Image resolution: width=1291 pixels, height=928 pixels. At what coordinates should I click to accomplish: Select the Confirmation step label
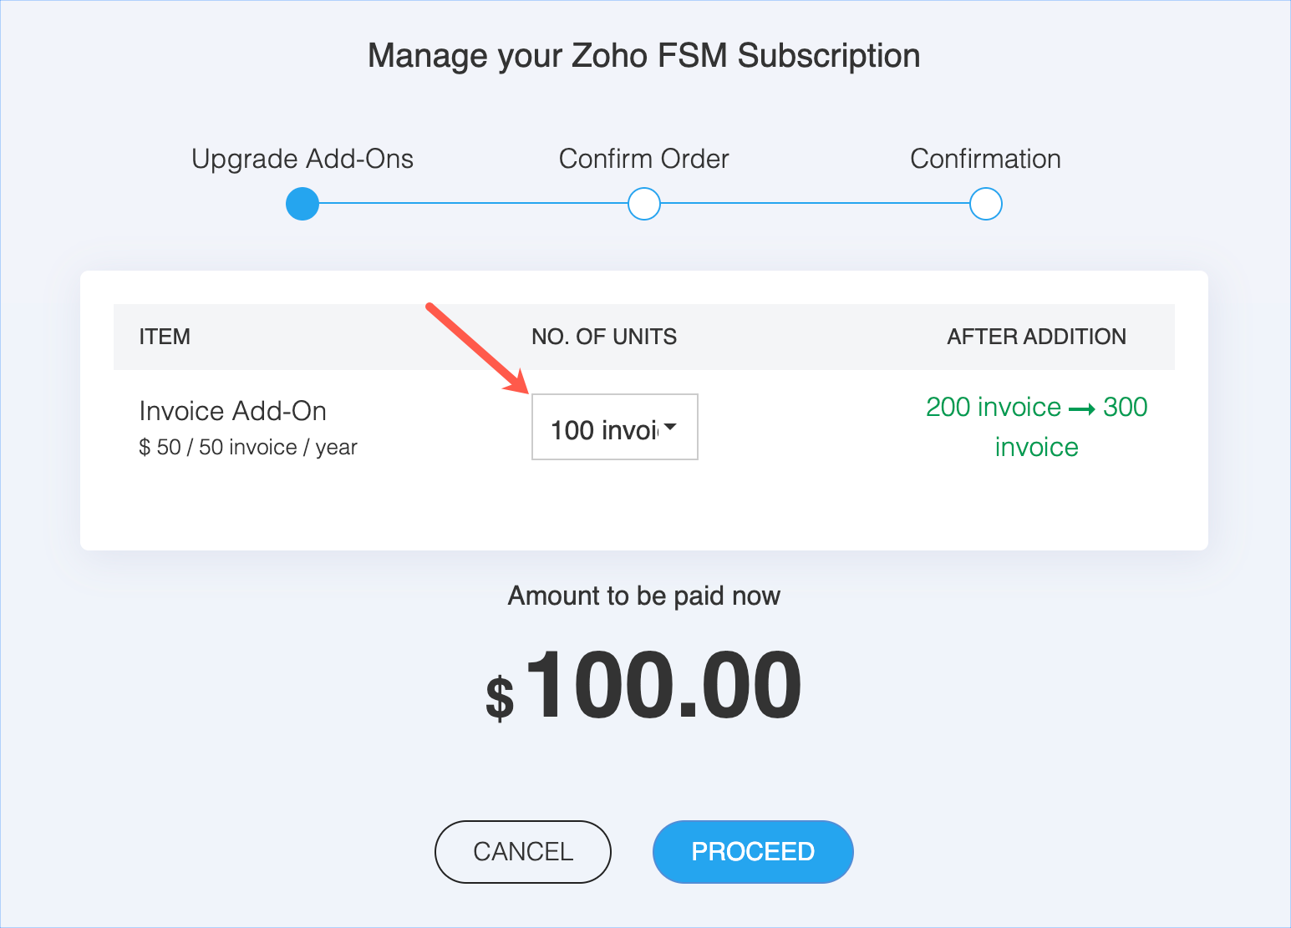(986, 159)
